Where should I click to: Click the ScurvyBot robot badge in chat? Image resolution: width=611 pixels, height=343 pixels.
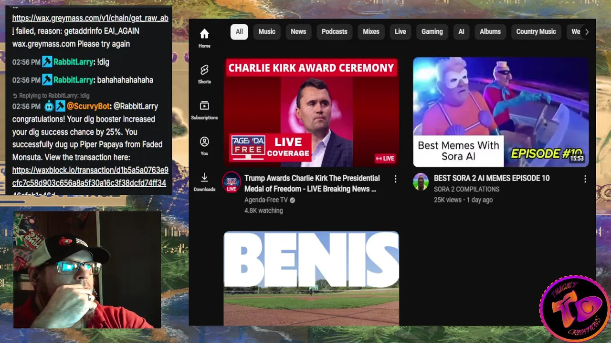[x=49, y=106]
